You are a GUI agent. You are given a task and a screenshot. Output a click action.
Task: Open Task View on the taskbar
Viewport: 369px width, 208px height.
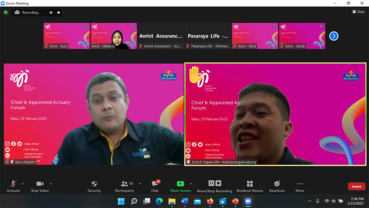pyautogui.click(x=147, y=202)
